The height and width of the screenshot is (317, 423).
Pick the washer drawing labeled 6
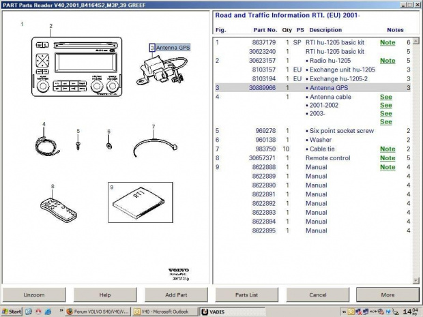109,146
